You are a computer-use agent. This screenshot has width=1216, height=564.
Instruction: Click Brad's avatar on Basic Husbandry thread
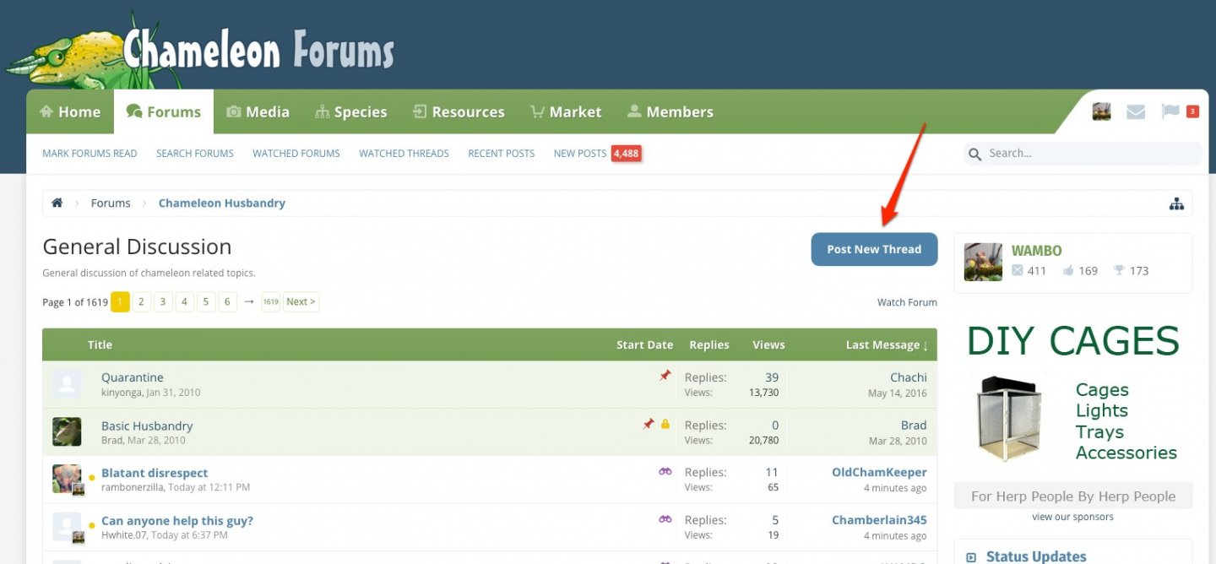[x=68, y=431]
